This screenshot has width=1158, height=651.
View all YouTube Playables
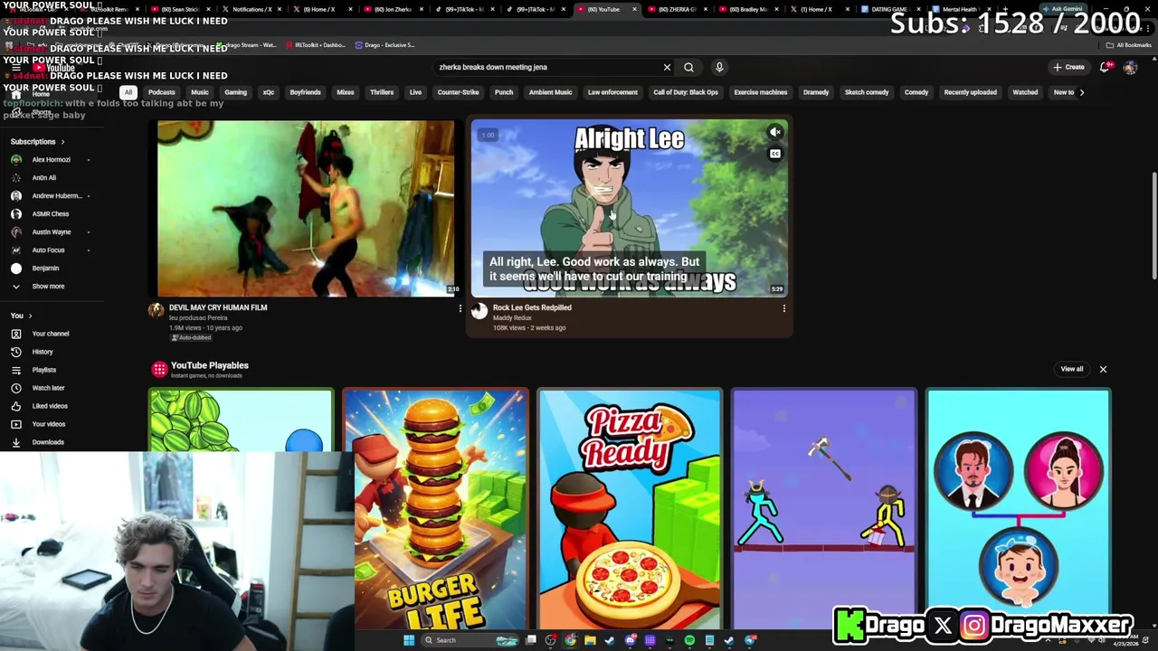point(1072,369)
